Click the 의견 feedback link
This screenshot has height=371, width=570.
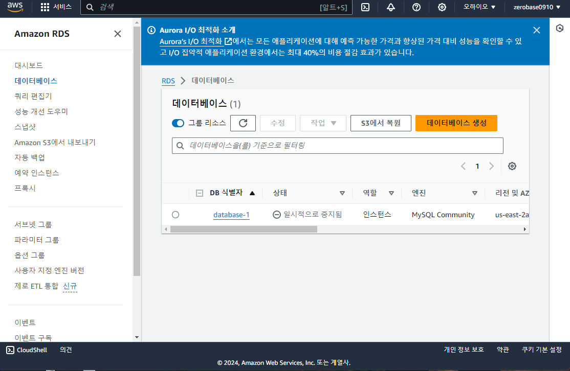coord(66,350)
